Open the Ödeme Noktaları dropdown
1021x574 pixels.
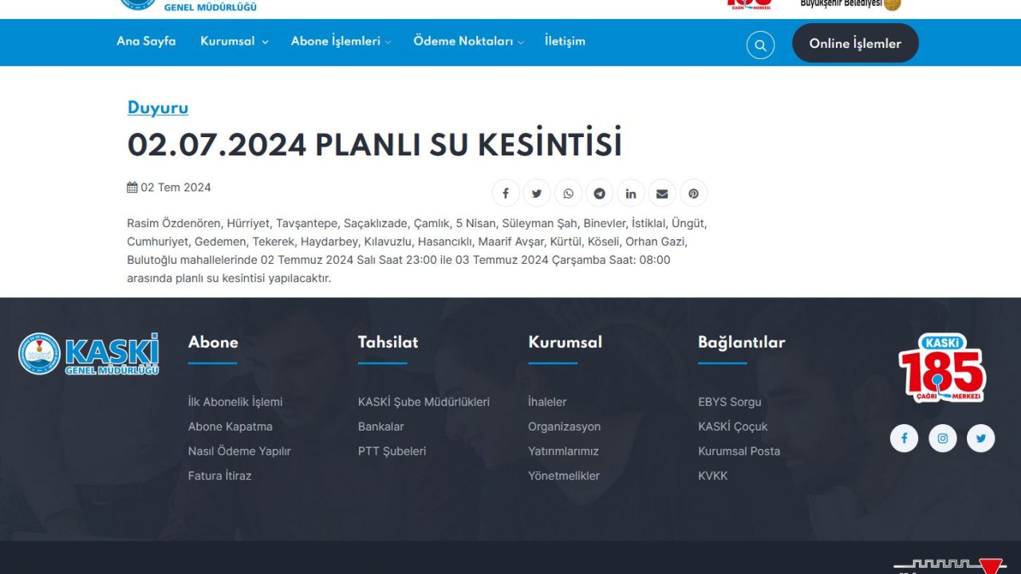468,41
